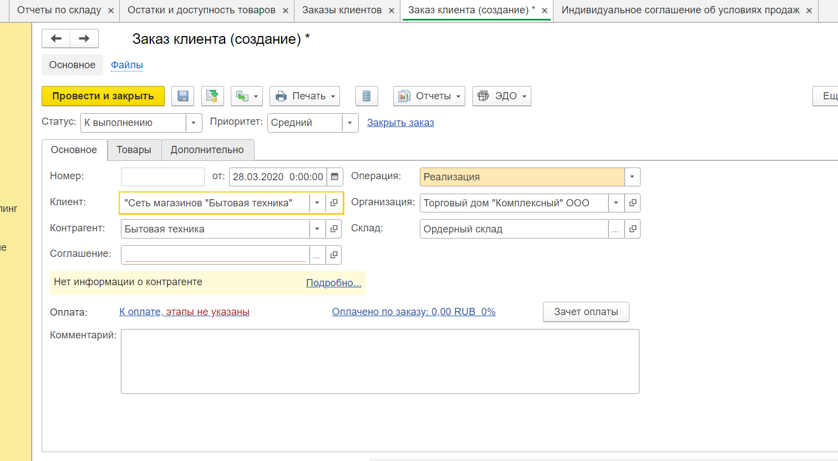Image resolution: width=838 pixels, height=461 pixels.
Task: Click the forward arrow navigation button
Action: [84, 38]
